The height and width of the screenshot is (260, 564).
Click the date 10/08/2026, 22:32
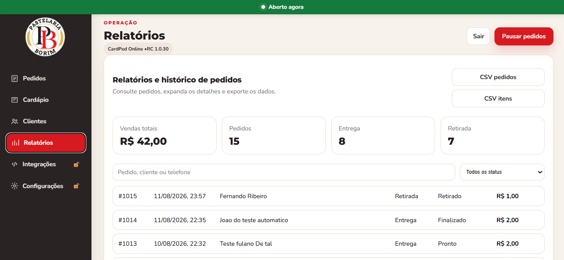click(x=180, y=244)
